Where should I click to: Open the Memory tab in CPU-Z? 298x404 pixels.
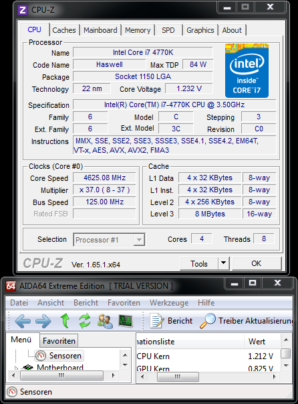138,30
